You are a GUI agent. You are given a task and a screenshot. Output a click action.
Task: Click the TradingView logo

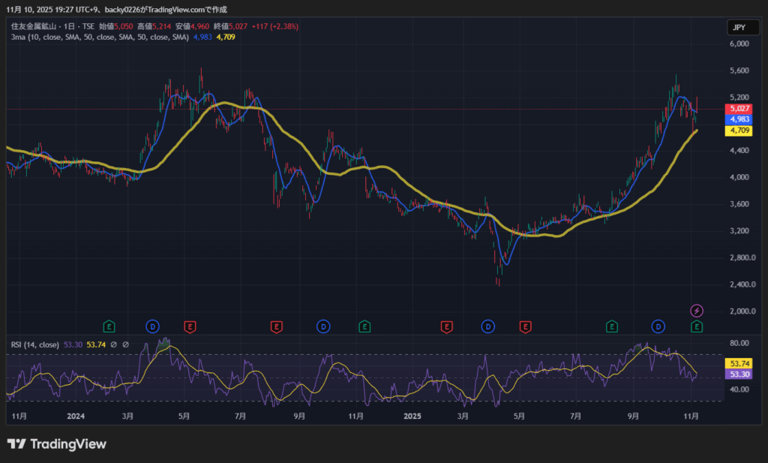(57, 444)
